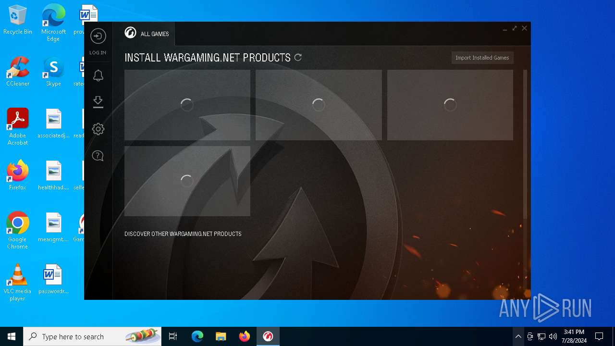Open the Microsoft Edge desktop shortcut

pos(53,22)
